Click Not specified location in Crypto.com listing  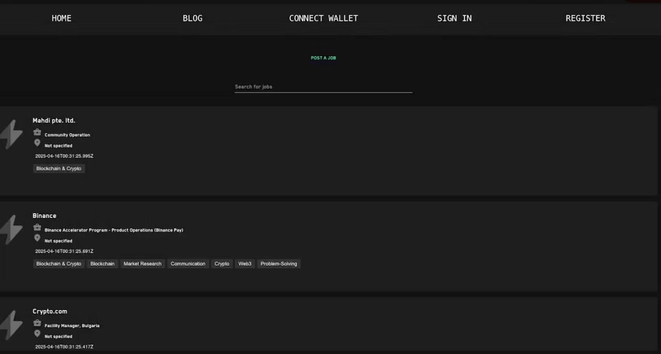pos(58,336)
